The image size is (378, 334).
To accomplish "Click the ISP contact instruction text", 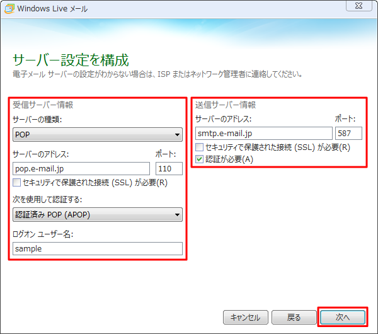I will 157,74.
